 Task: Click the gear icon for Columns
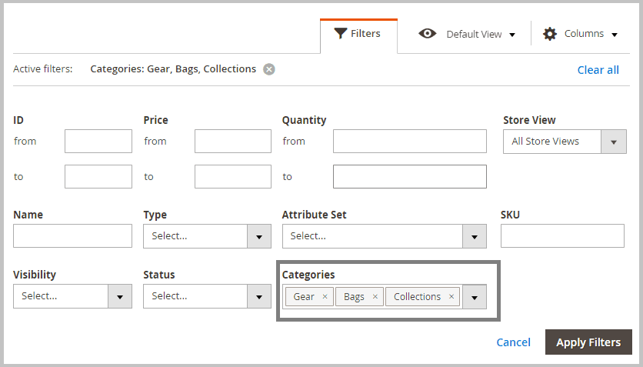tap(550, 34)
